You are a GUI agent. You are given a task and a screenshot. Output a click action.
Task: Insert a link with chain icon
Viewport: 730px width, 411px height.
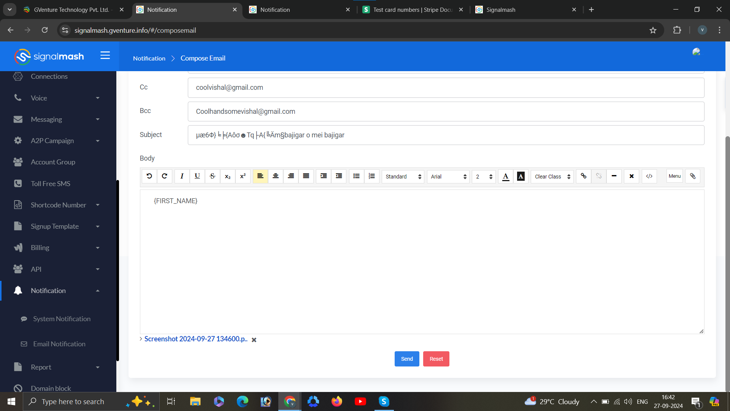[x=583, y=176]
